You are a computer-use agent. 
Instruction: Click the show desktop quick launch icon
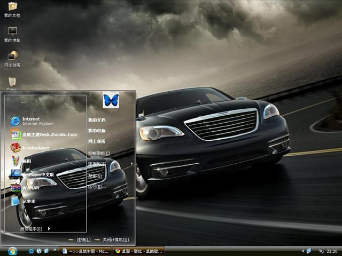click(x=46, y=251)
